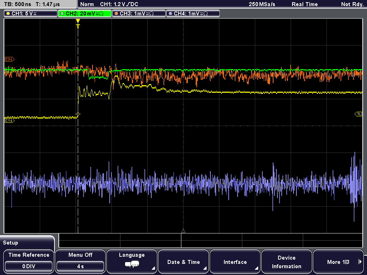
Task: Click the speech bubbles language icon
Action: click(132, 265)
